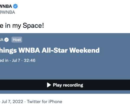Open the @WNBA handle link
This screenshot has width=130, height=108.
click(7, 12)
